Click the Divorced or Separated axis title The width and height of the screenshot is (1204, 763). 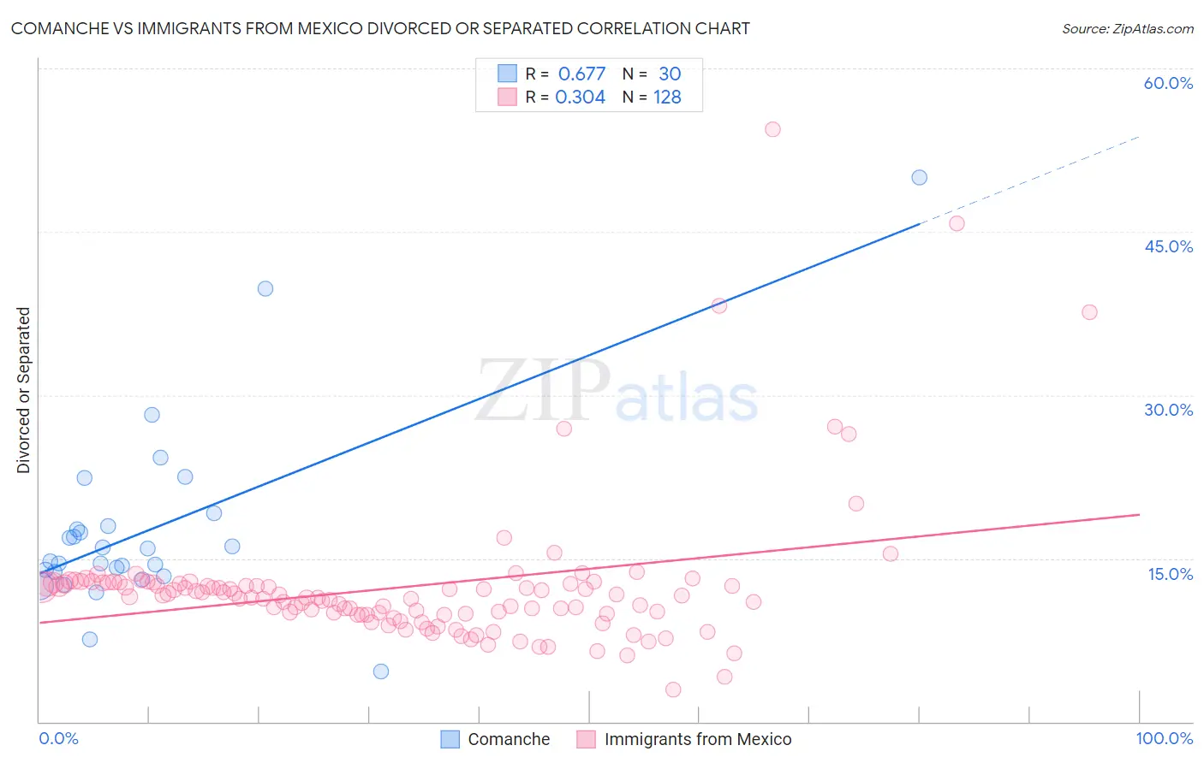(23, 390)
